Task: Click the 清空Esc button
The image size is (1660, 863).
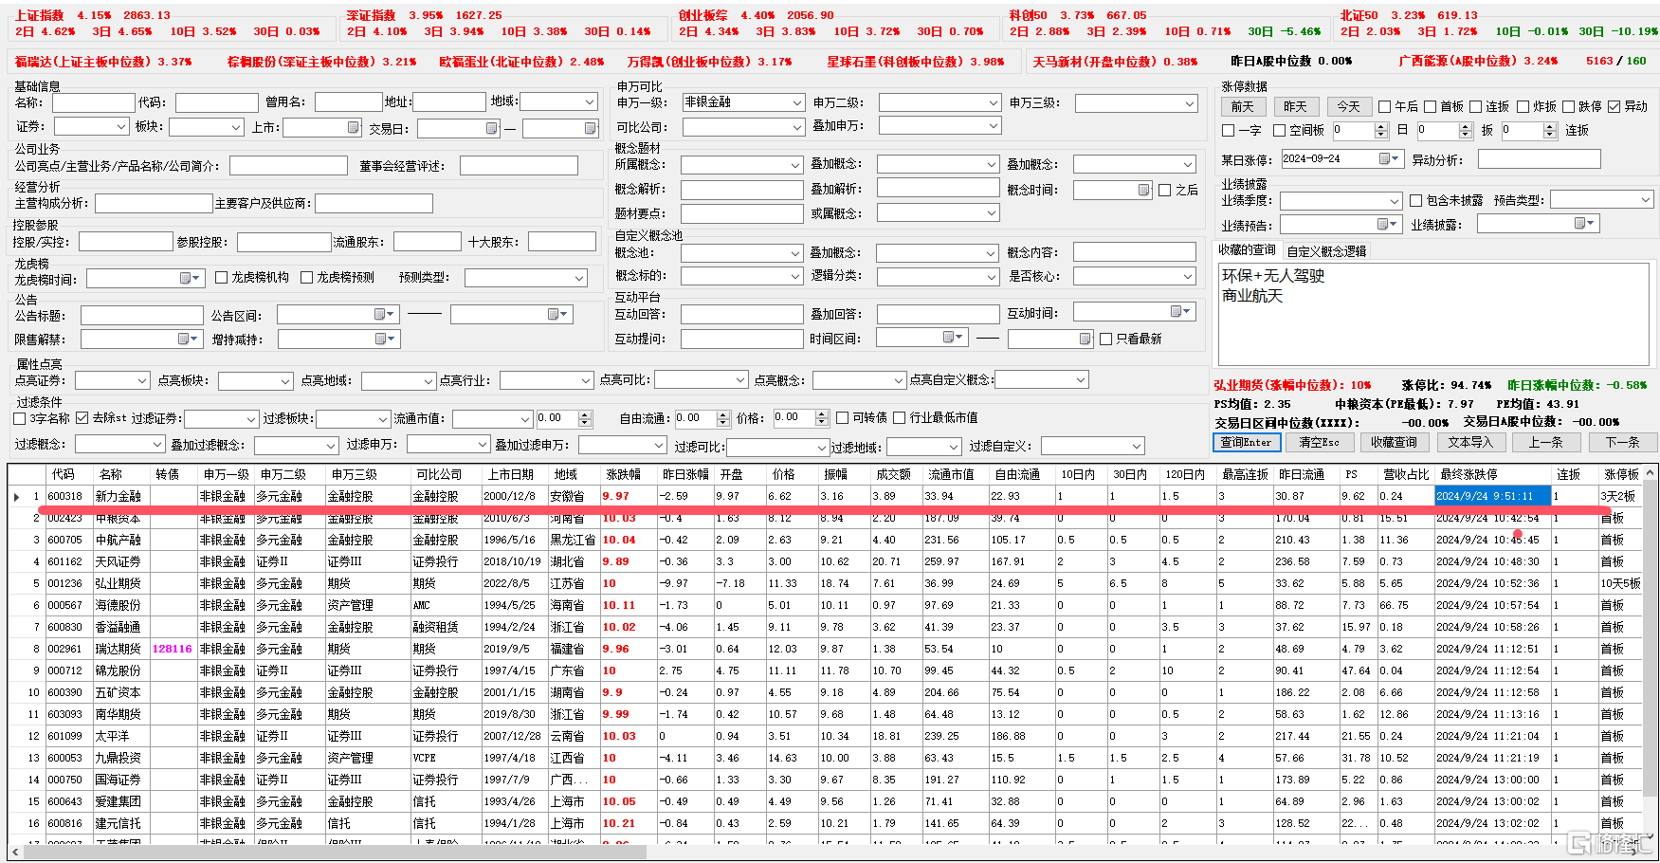Action: (x=1319, y=442)
